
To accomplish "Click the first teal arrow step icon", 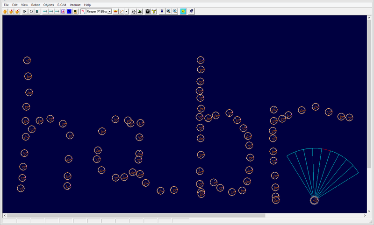I will pos(45,11).
